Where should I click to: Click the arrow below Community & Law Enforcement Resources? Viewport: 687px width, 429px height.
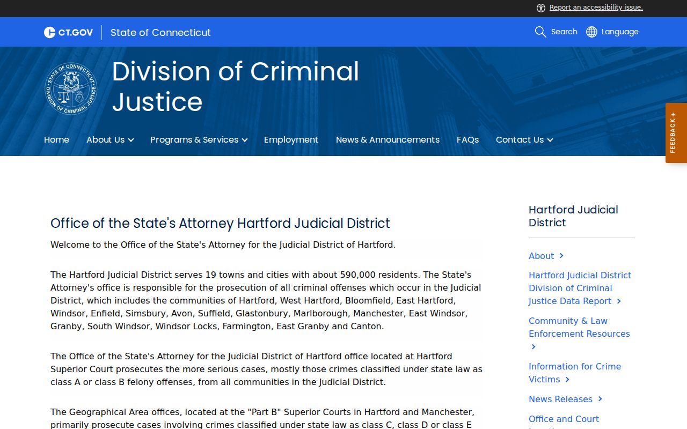[533, 346]
